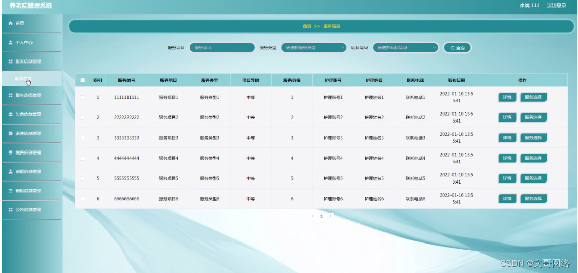Expand the 销假信息管理 menu chevron
Screen dimensions: 578x273
(x=57, y=191)
